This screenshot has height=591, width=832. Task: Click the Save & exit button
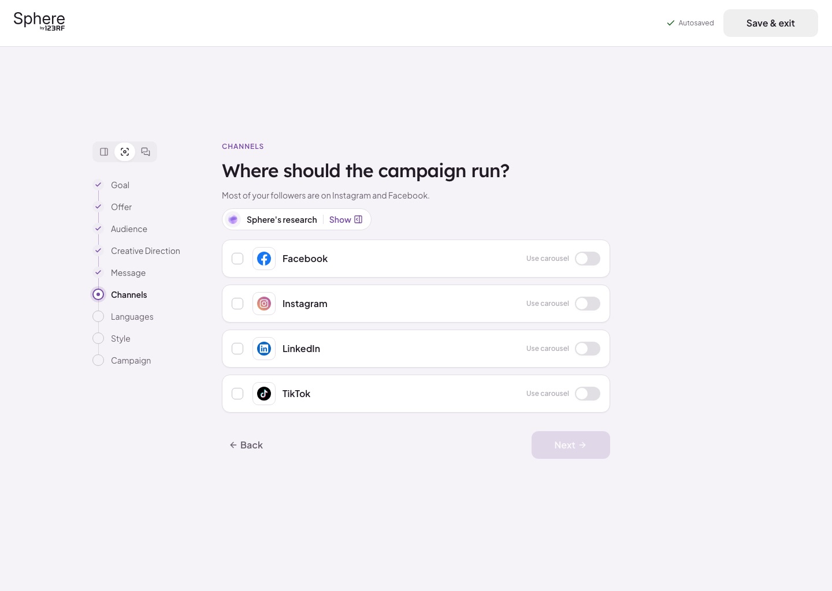pyautogui.click(x=770, y=23)
